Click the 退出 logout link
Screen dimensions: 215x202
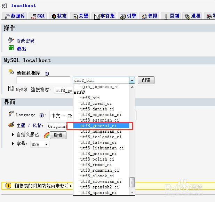(21, 49)
